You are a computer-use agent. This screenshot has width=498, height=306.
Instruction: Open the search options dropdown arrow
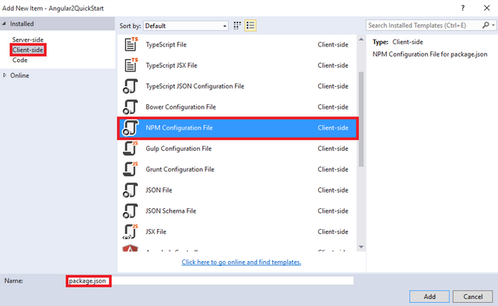[x=493, y=25]
